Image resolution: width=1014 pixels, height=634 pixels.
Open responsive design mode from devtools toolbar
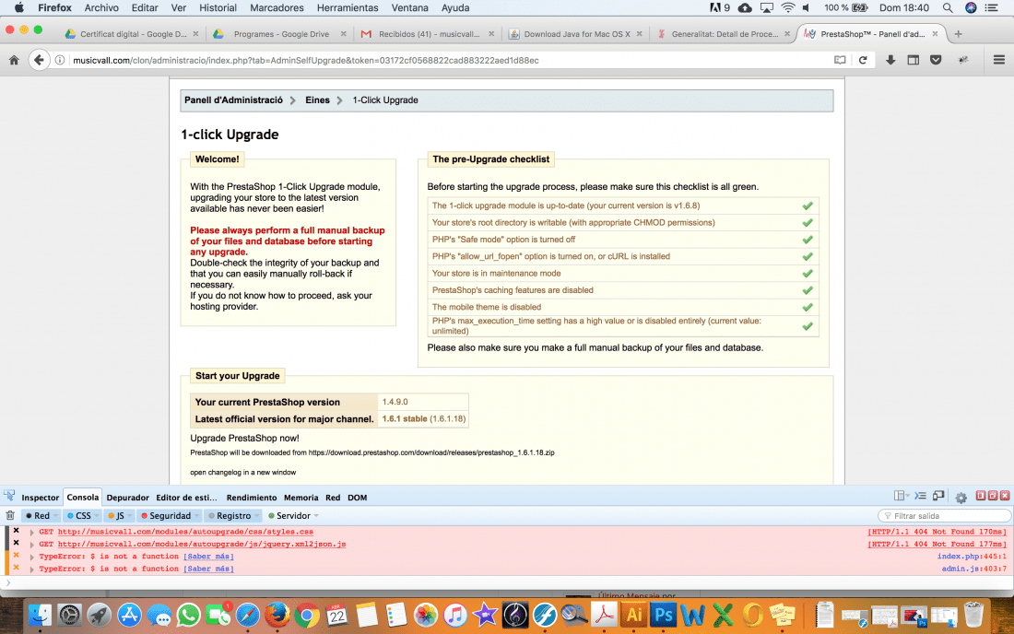tap(938, 496)
